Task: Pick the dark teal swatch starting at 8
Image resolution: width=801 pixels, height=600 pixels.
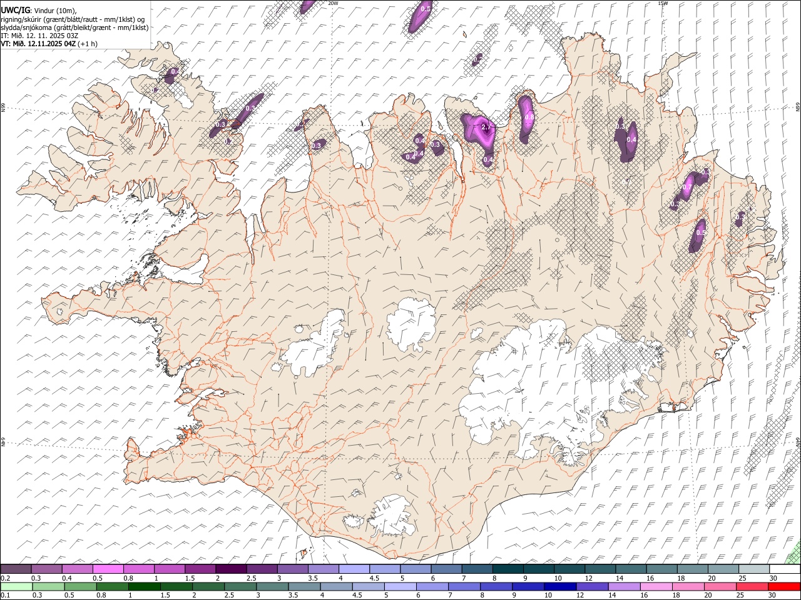Action: tap(508, 569)
